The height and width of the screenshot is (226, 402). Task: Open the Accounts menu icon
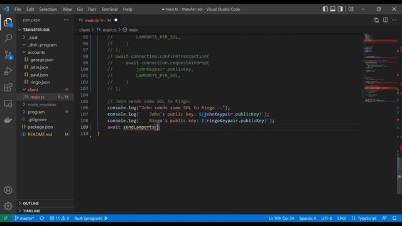[x=8, y=190]
